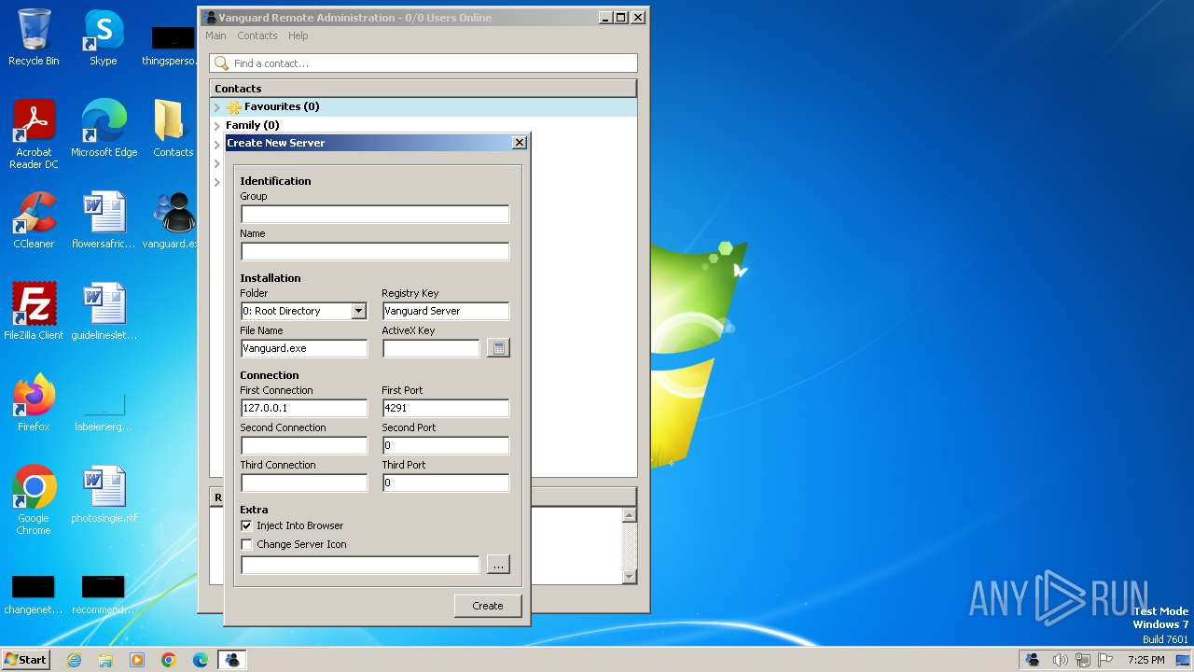Launch FileZilla Client shortcut
Viewport: 1194px width, 672px height.
coord(34,312)
